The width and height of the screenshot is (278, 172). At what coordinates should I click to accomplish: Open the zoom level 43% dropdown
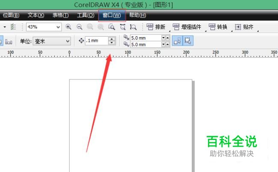tap(58, 27)
